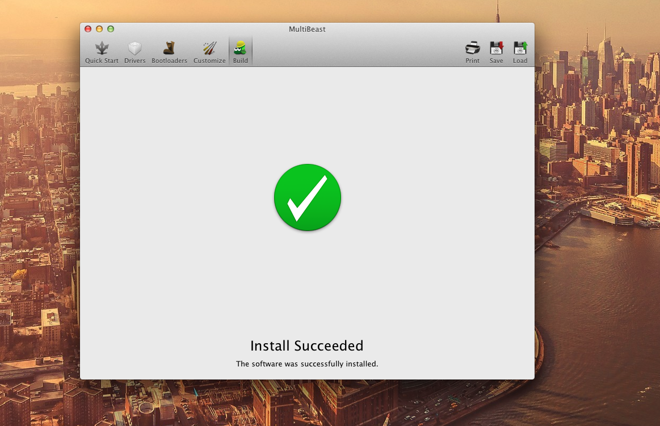Viewport: 660px width, 426px height.
Task: Open the Customize tools section
Action: pos(209,52)
